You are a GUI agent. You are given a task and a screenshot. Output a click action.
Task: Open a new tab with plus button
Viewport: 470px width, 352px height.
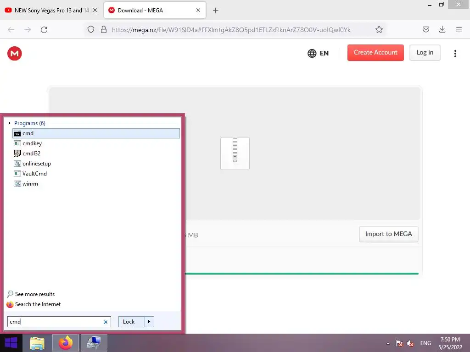(x=215, y=11)
